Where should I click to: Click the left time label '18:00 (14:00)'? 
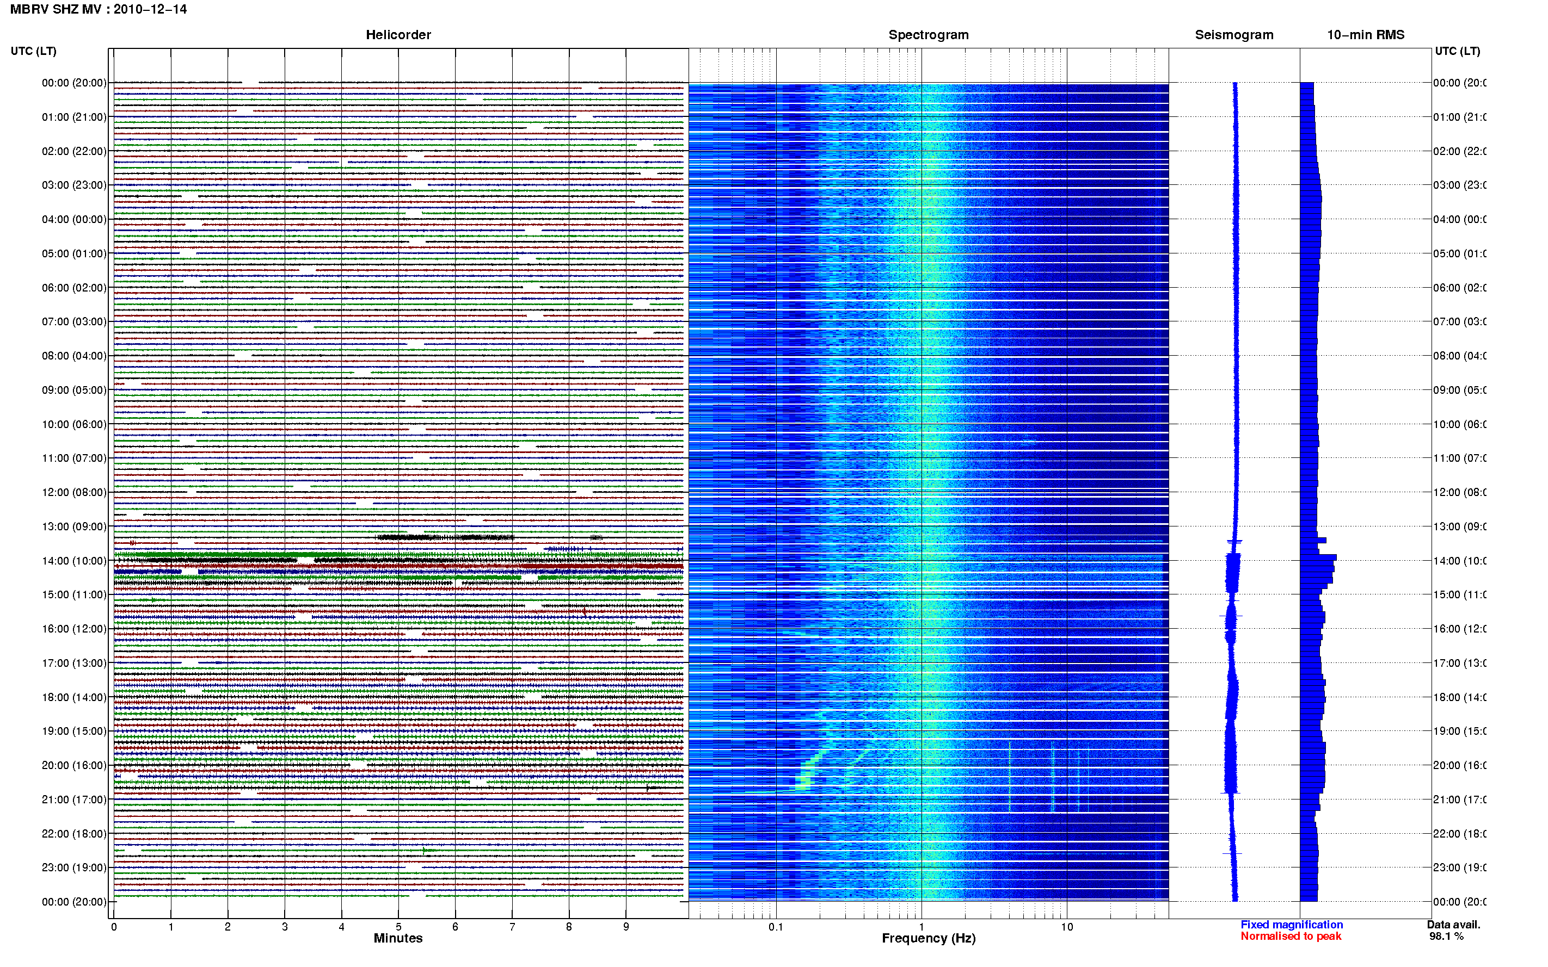(74, 697)
